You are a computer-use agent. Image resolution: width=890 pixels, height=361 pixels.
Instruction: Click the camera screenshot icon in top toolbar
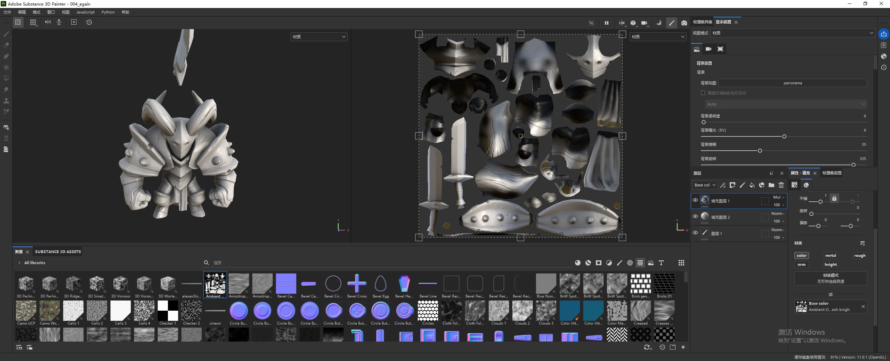[684, 23]
